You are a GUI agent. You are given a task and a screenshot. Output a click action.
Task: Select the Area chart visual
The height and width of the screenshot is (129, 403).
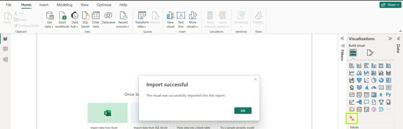pos(359,73)
